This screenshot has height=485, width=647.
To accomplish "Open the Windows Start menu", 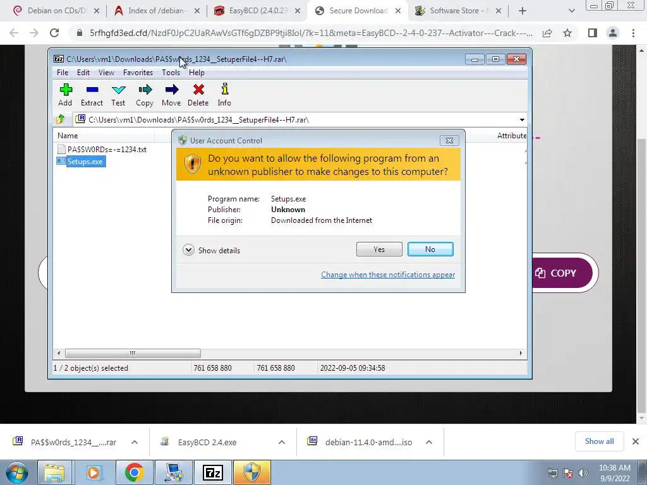I will (17, 472).
